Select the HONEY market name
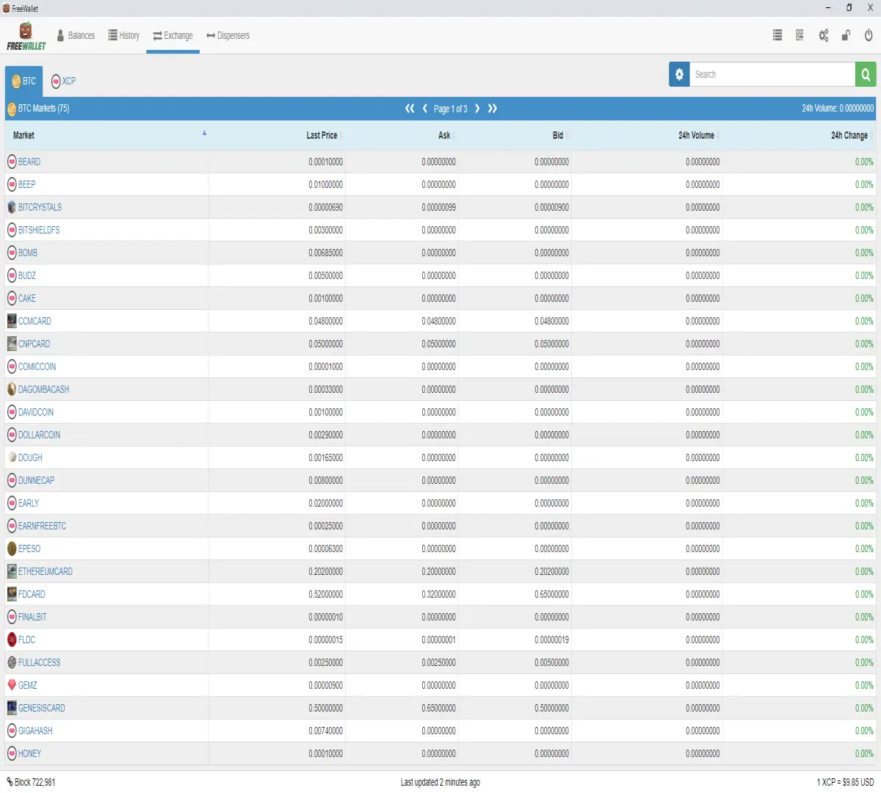881x793 pixels. [29, 753]
